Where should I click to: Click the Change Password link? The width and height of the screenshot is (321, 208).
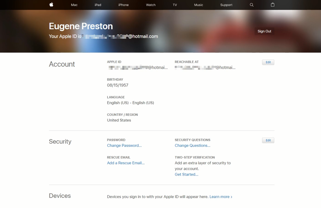124,145
